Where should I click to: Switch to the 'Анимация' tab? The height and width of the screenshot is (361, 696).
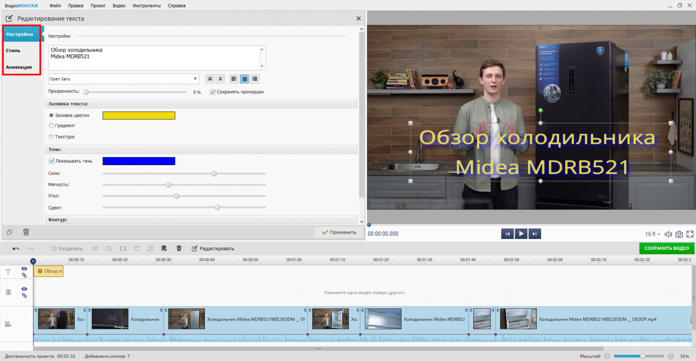coord(19,67)
